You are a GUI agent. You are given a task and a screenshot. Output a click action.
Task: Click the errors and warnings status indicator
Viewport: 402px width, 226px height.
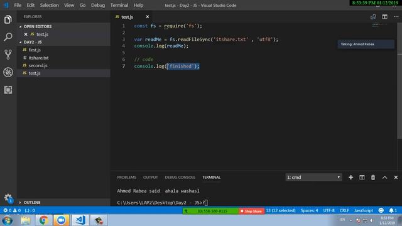(x=12, y=210)
